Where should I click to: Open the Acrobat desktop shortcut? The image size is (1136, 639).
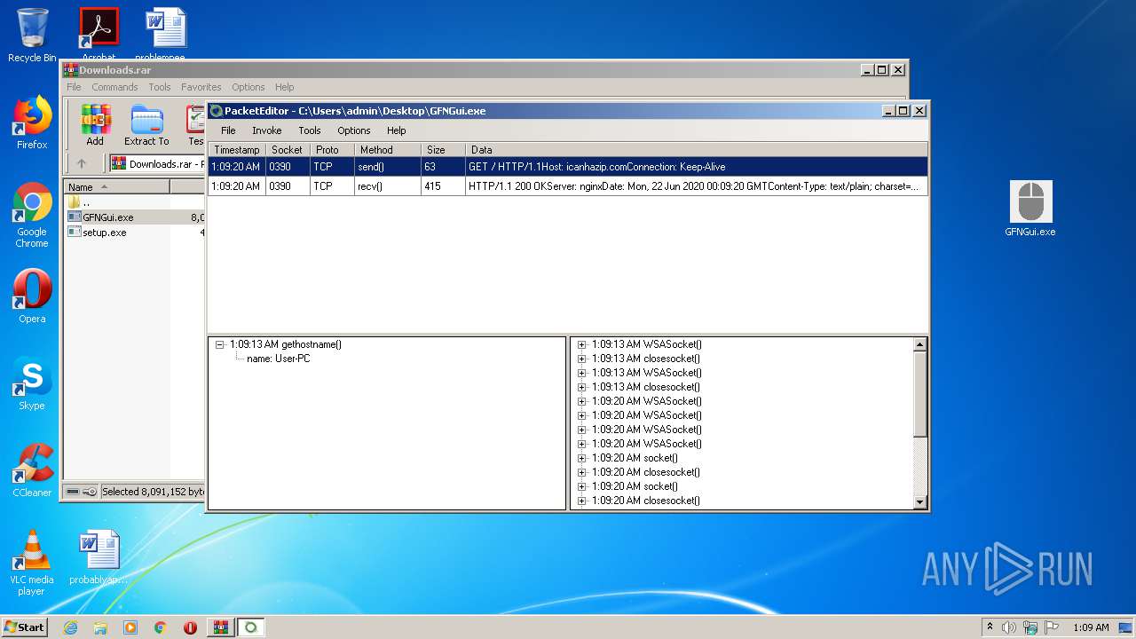click(x=99, y=34)
